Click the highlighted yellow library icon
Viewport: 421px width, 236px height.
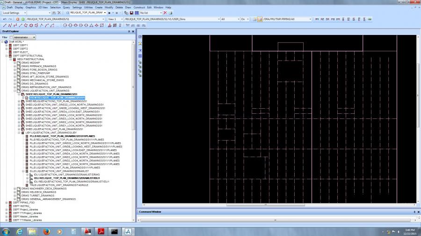coord(260,19)
